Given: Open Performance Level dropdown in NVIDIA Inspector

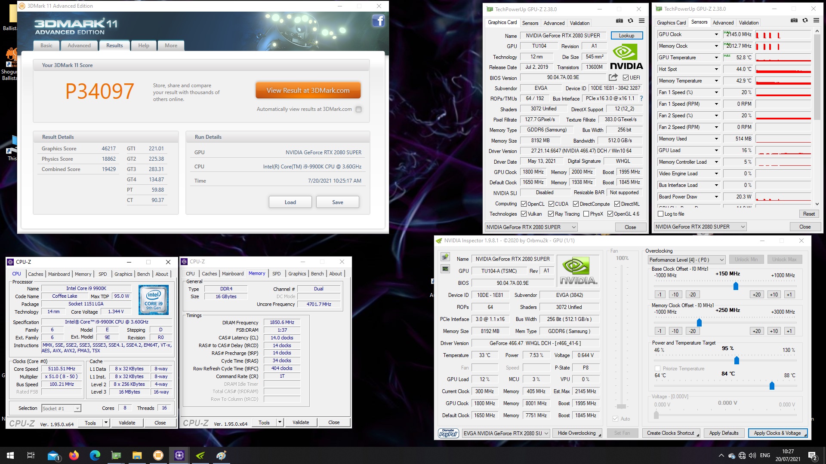Looking at the screenshot, I should [687, 260].
